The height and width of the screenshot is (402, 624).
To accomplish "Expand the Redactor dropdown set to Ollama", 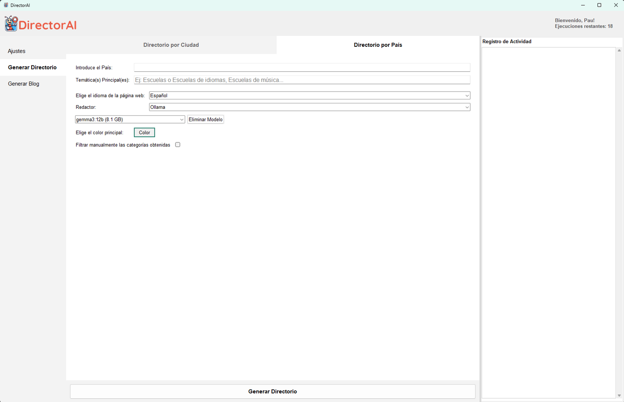I will click(309, 107).
